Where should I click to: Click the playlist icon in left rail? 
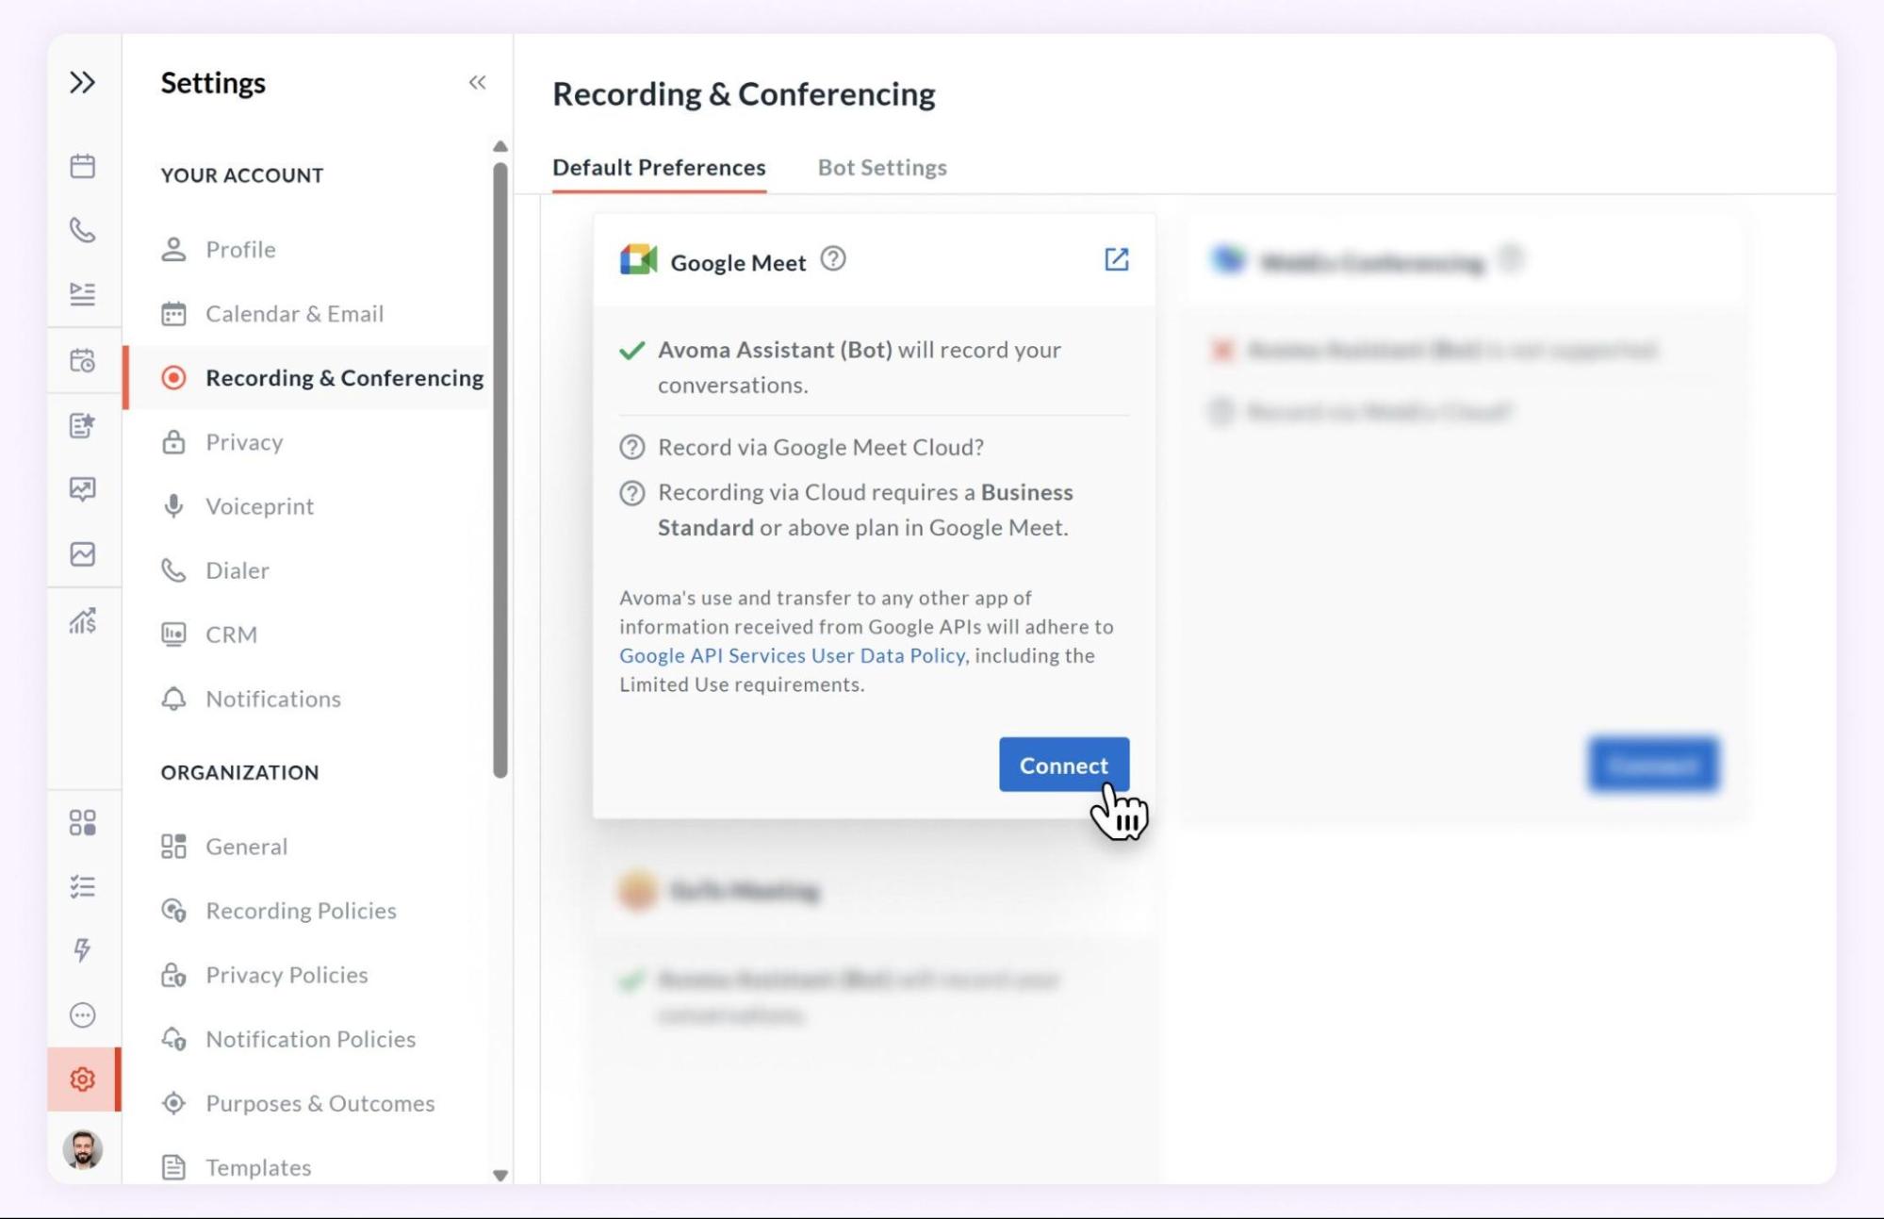pos(82,294)
